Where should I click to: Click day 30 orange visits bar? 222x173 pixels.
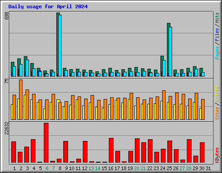coord(203,109)
